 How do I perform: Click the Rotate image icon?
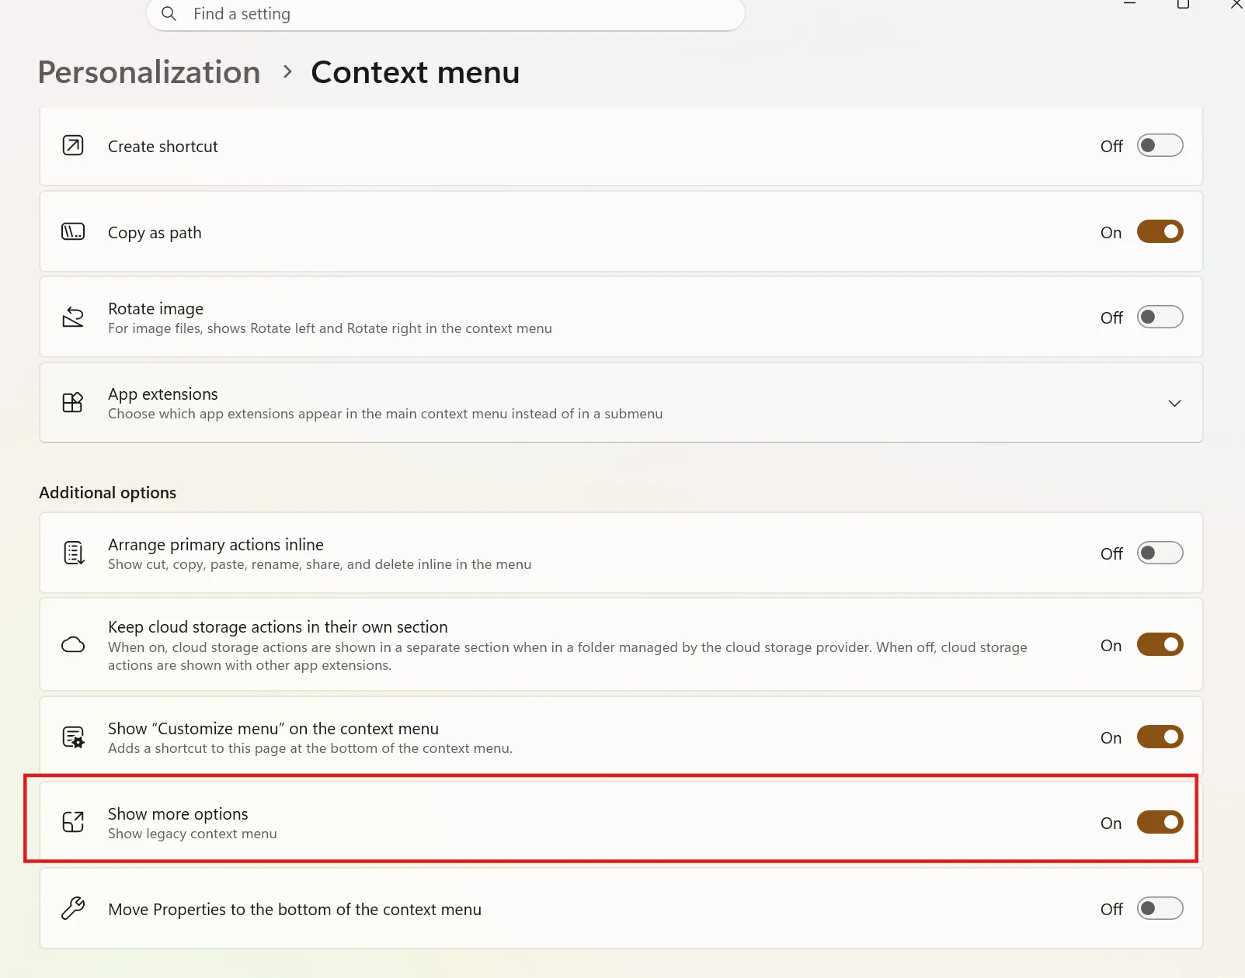click(x=73, y=317)
